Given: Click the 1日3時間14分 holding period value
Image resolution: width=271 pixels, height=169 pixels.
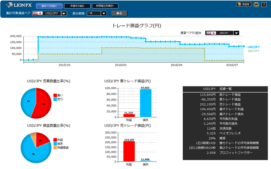Looking at the screenshot, I should (206, 143).
